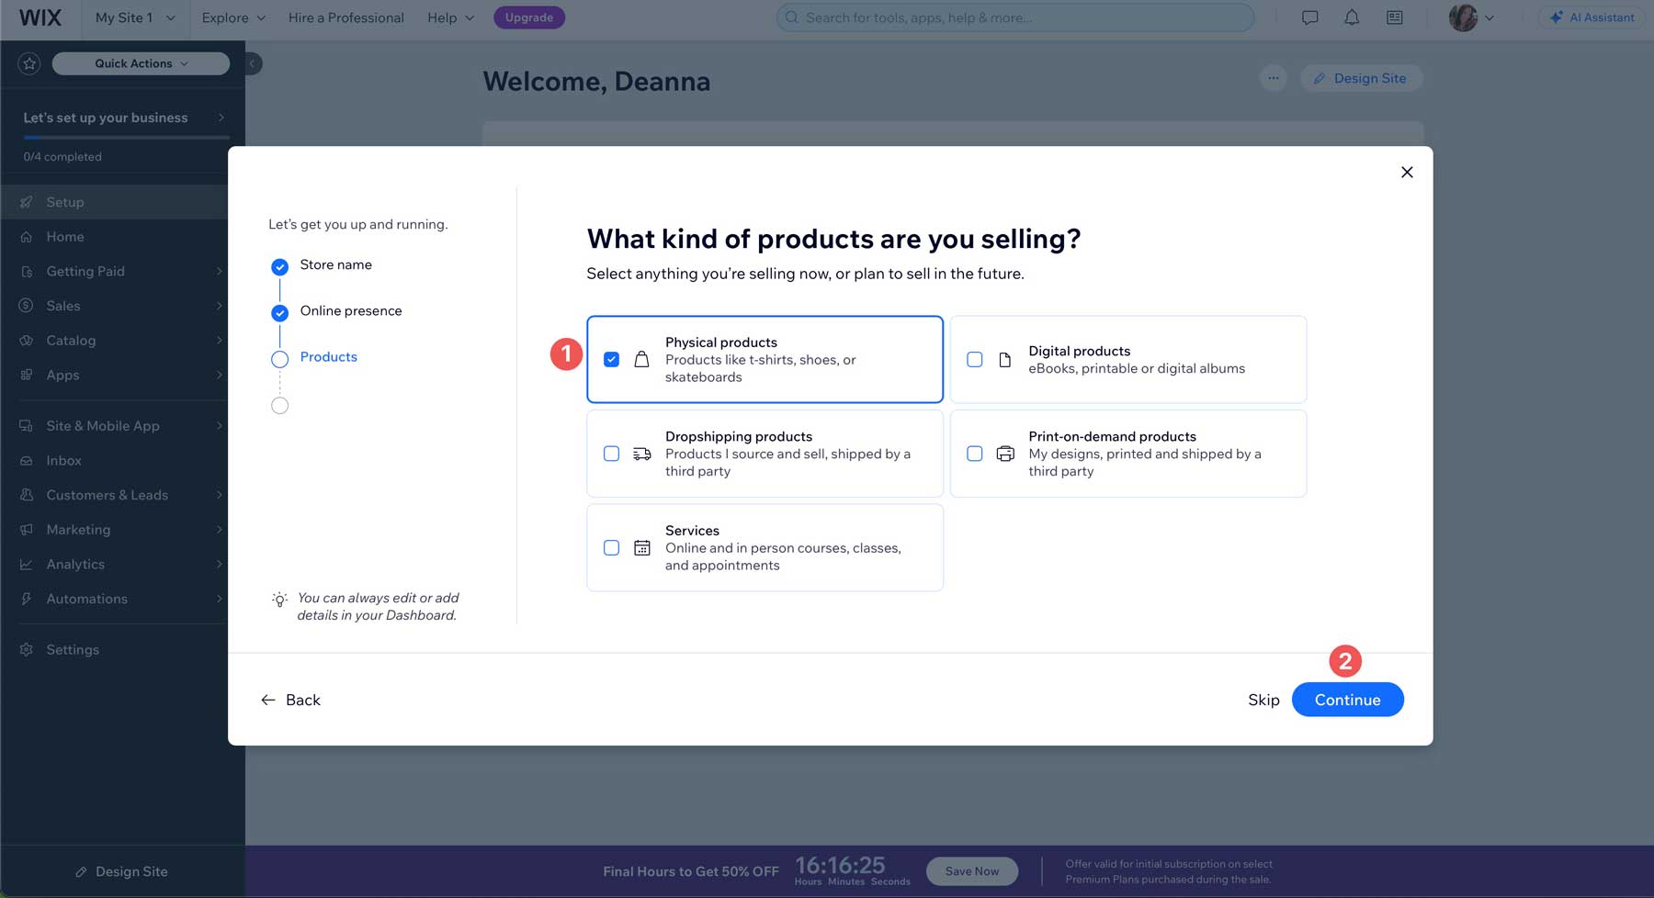Enable the Dropshipping products checkbox

pyautogui.click(x=611, y=454)
